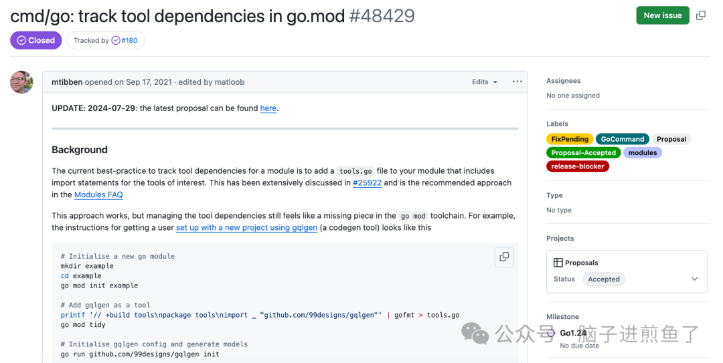This screenshot has height=363, width=723.
Task: Open the Modules FAQ link
Action: (98, 195)
